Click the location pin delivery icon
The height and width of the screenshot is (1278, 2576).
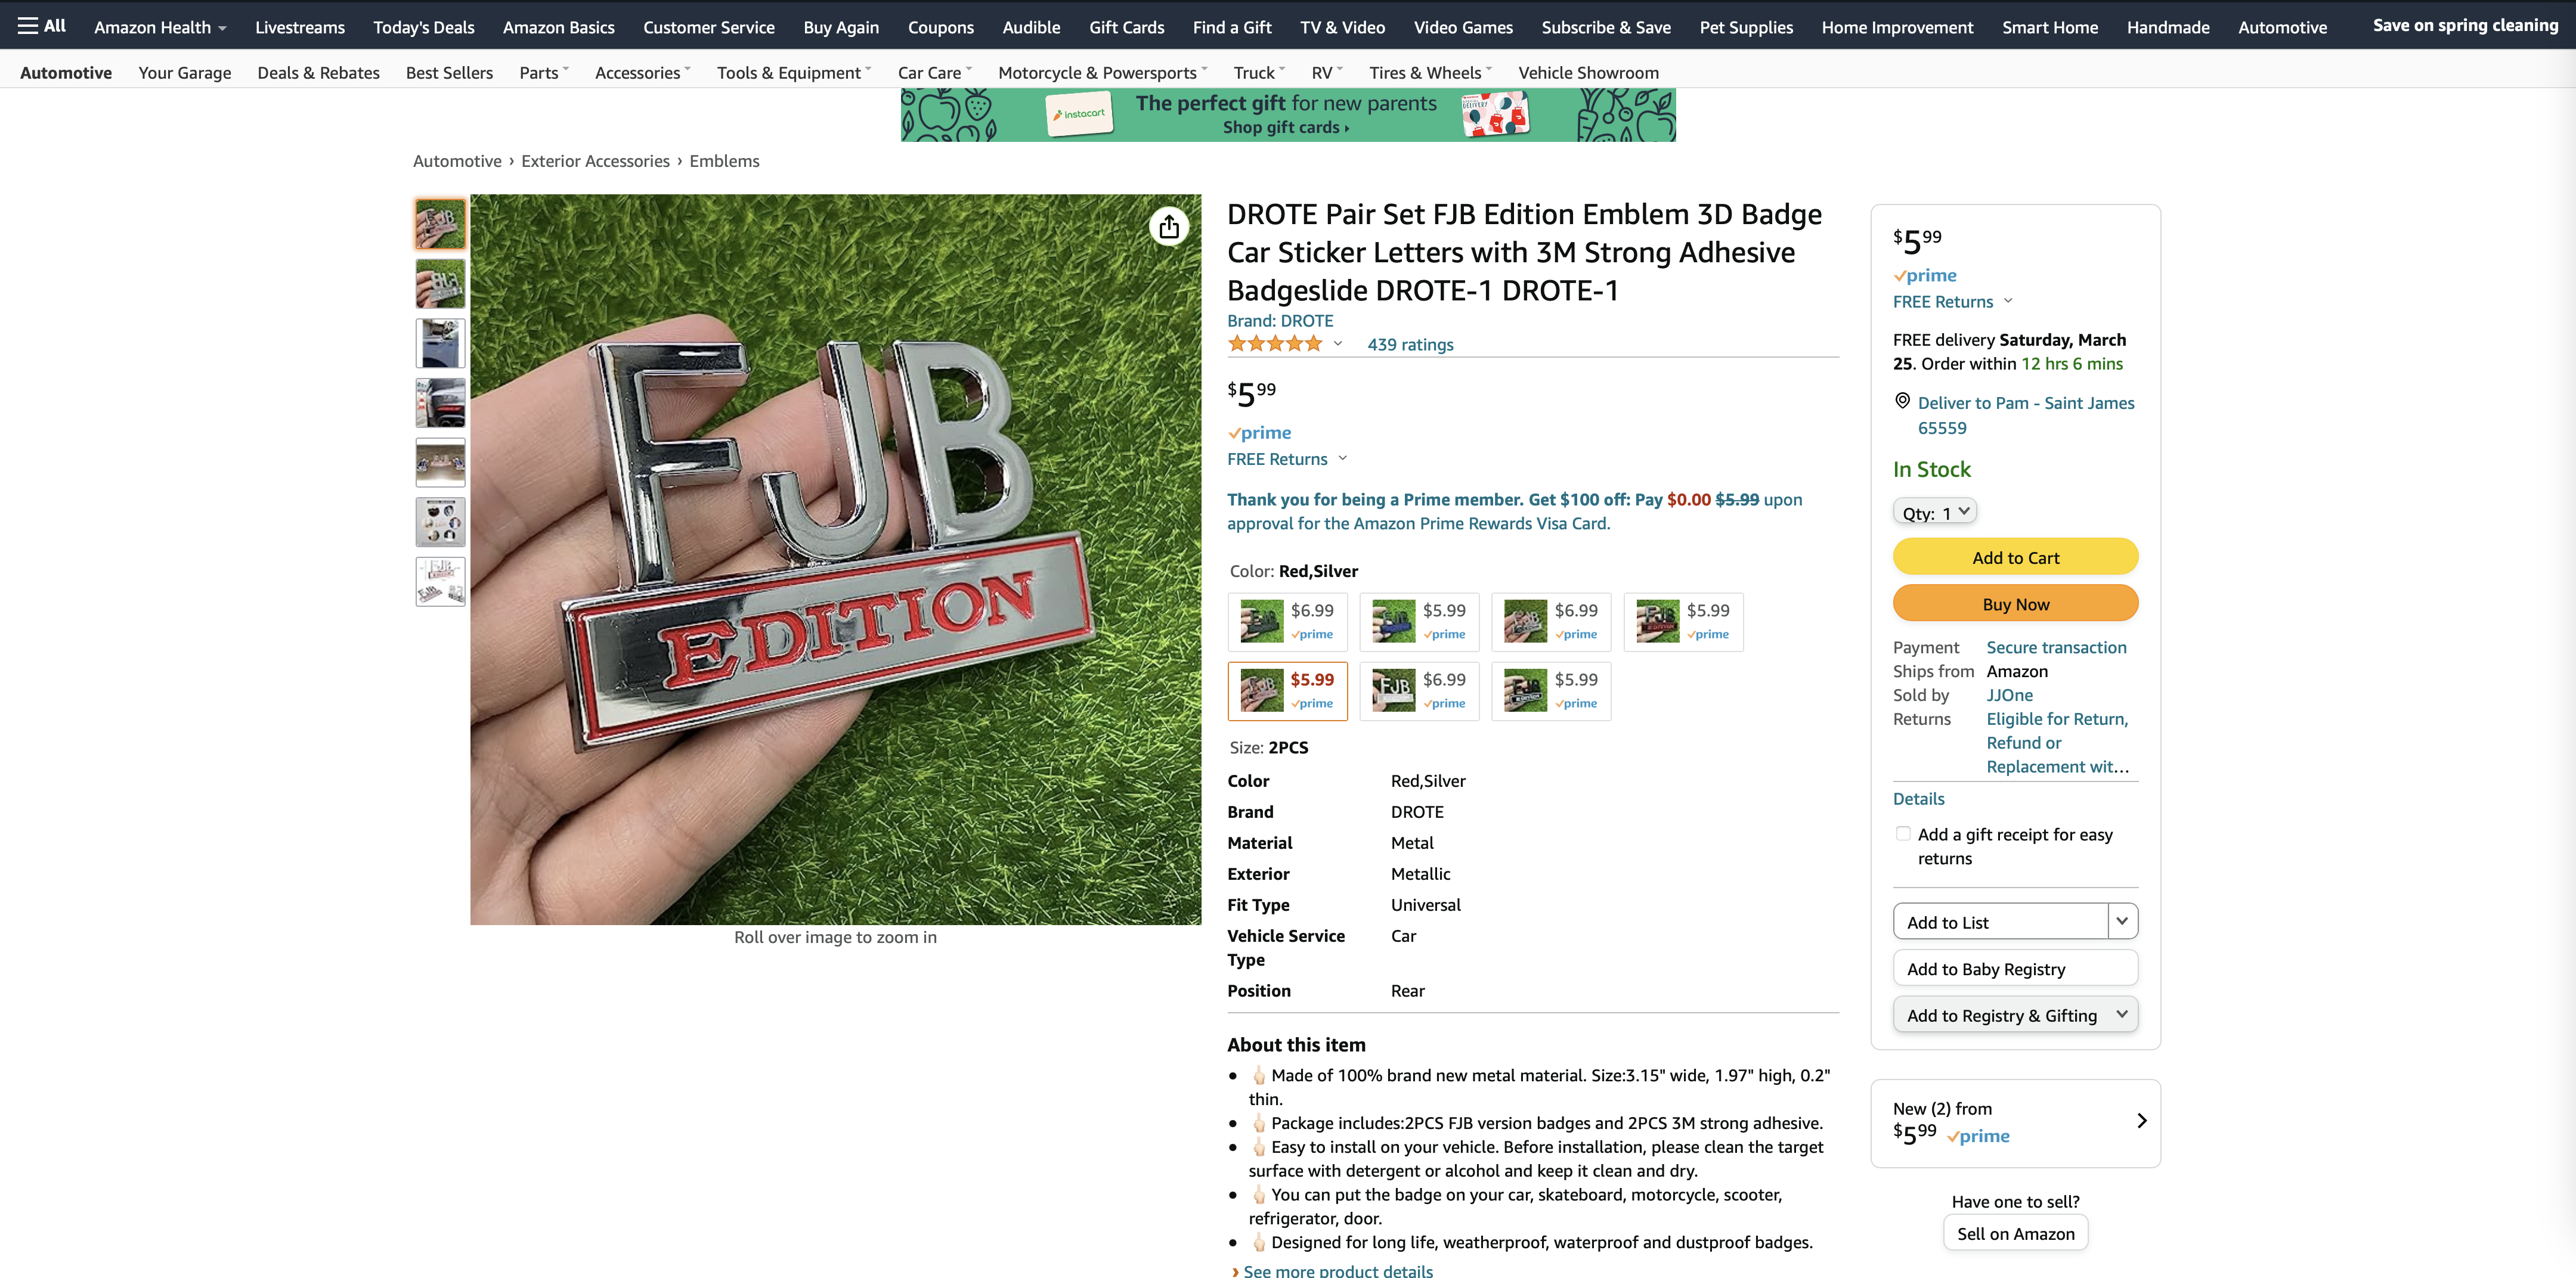coord(1902,401)
